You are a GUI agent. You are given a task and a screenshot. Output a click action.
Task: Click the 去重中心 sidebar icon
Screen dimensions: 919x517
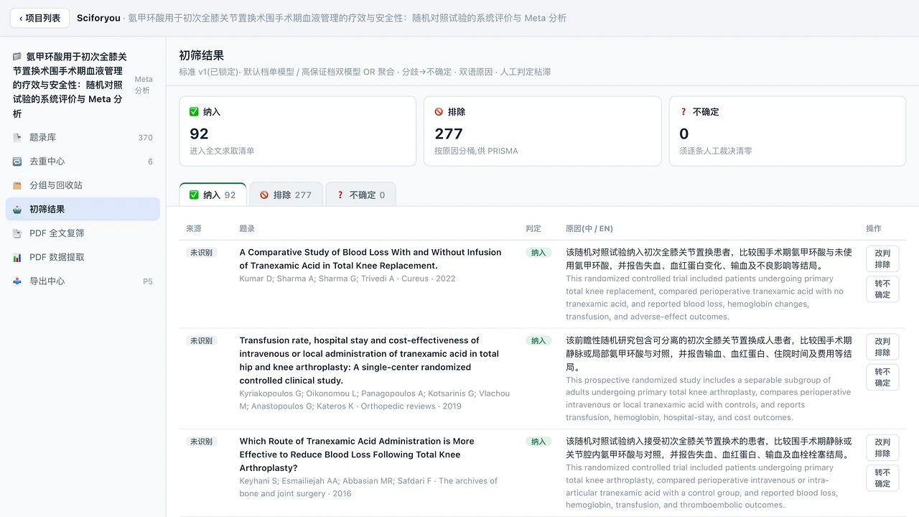[x=17, y=162]
